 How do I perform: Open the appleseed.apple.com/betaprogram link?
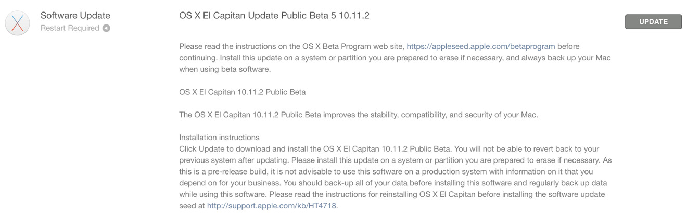tap(481, 46)
